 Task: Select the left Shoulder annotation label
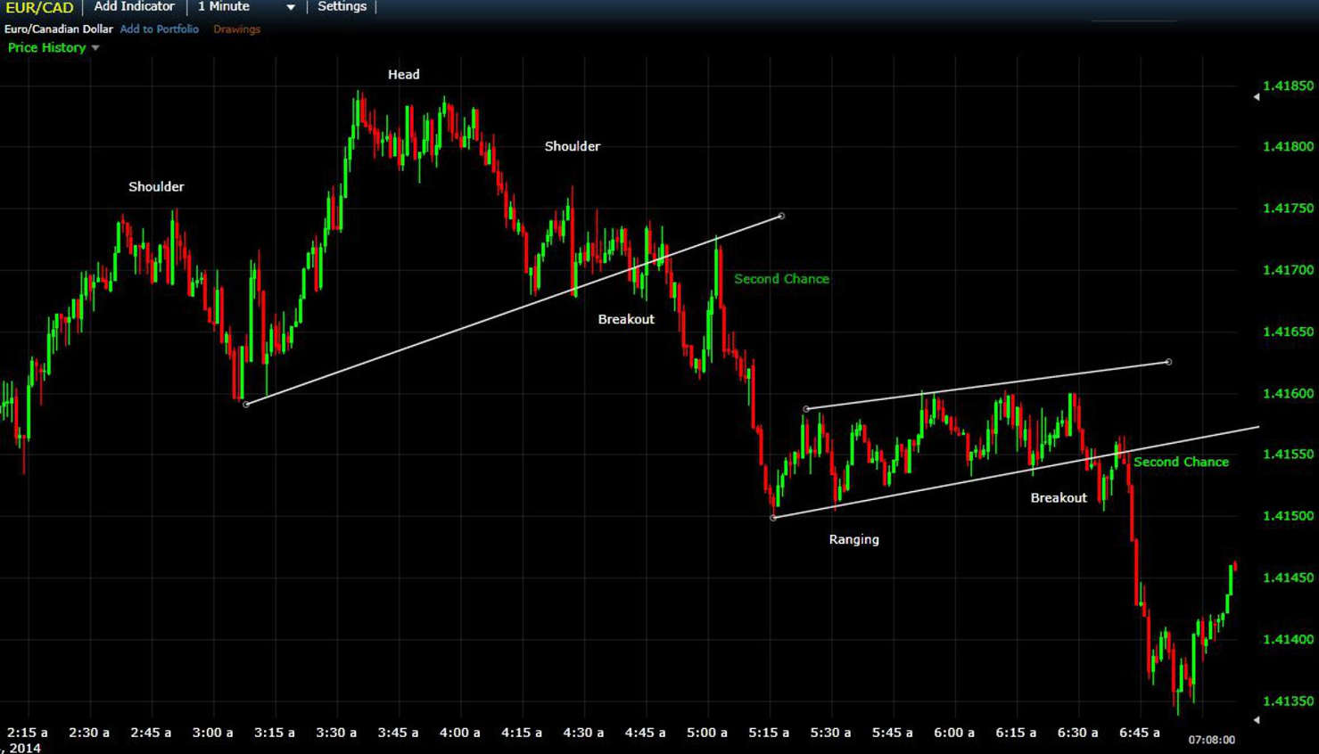[x=156, y=187]
